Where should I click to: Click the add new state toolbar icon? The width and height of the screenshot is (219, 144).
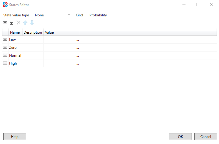(x=5, y=23)
